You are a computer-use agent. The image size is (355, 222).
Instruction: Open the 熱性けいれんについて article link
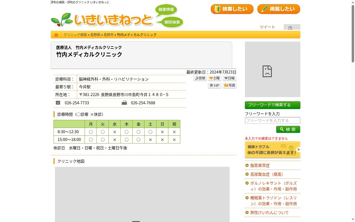point(270,213)
